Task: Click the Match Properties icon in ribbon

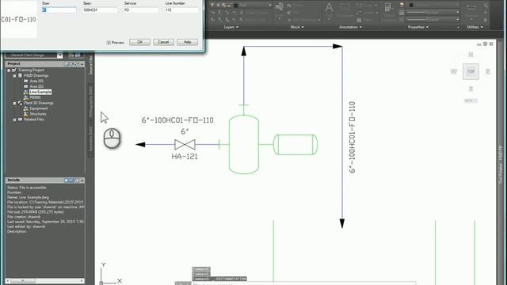Action: click(388, 8)
